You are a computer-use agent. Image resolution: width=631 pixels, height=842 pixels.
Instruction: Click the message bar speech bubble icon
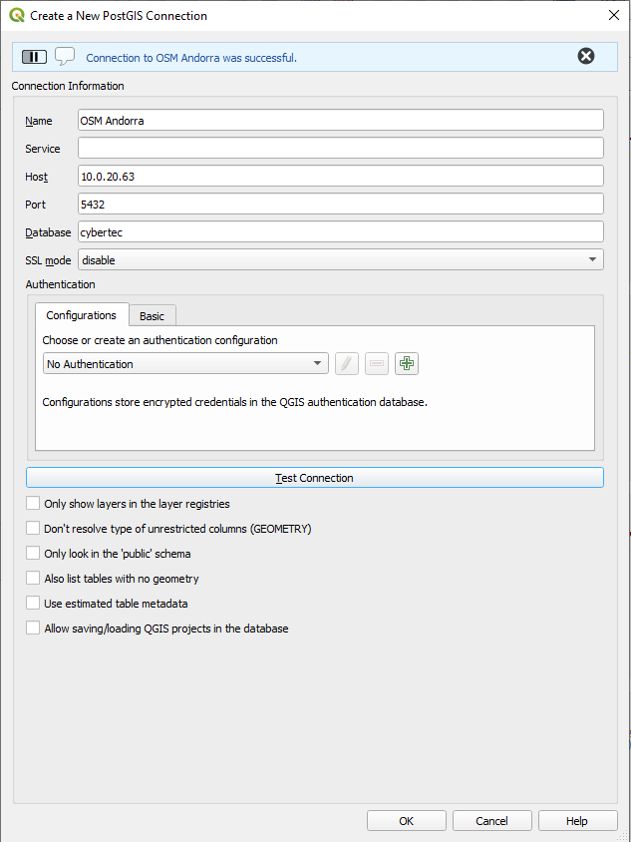click(65, 57)
